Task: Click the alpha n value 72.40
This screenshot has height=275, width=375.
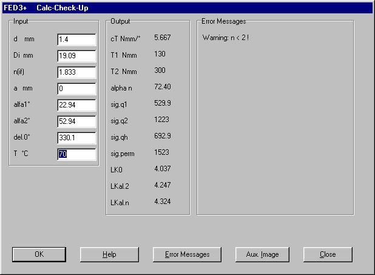Action: 163,87
